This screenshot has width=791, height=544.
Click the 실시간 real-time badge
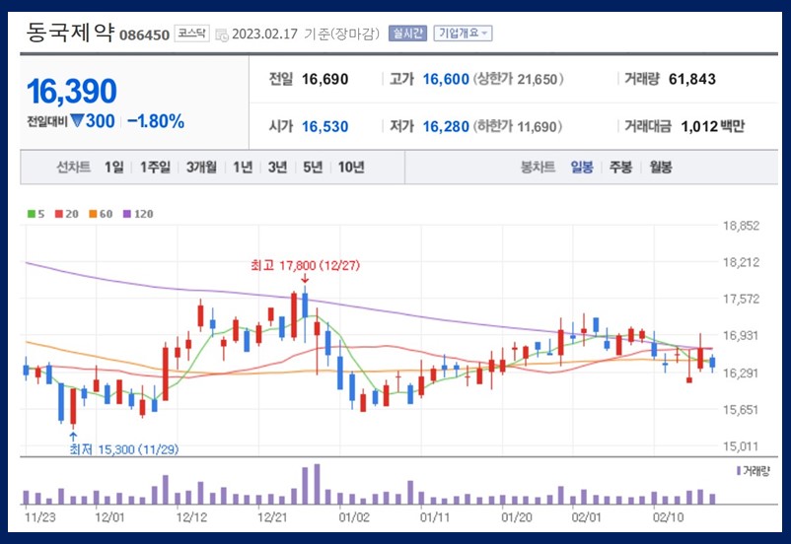pos(407,34)
